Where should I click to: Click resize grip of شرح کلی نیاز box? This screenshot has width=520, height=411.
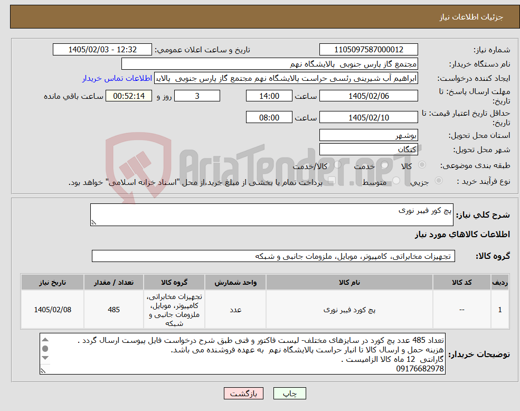click(94, 222)
